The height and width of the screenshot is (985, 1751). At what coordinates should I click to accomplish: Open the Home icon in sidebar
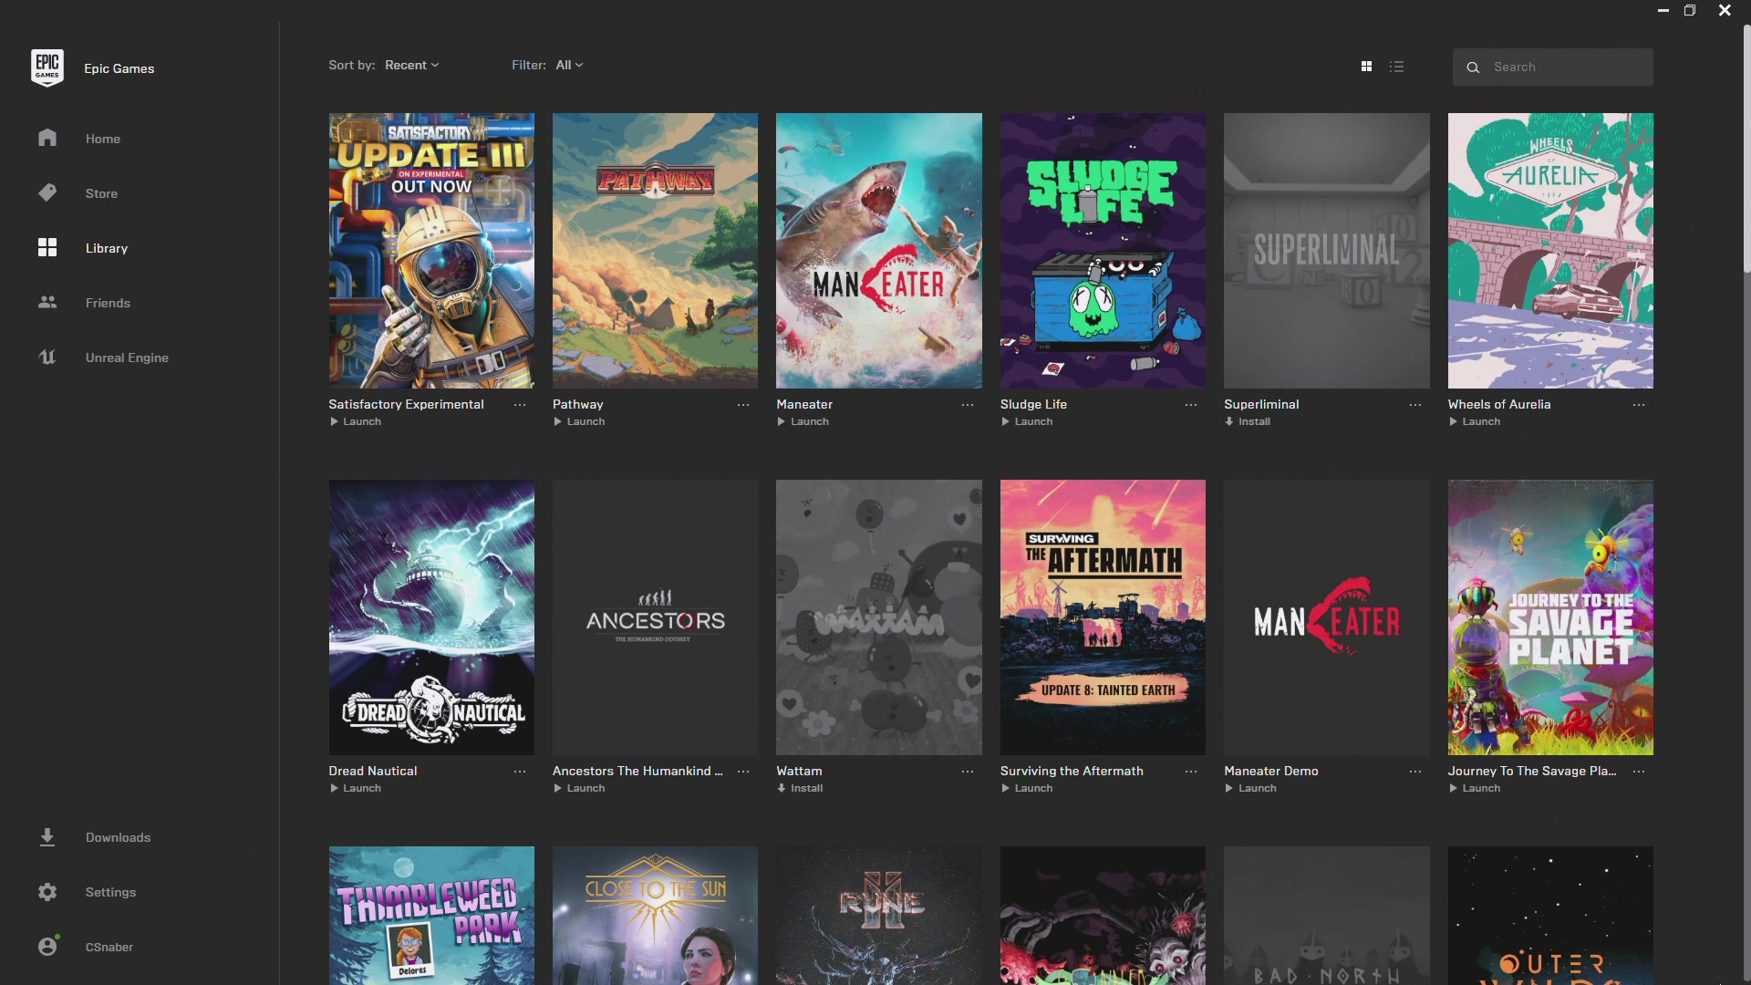[47, 138]
